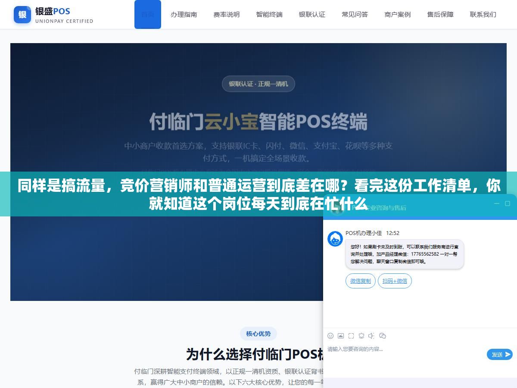This screenshot has height=388, width=517.
Task: Click the 扫码+微信 button
Action: coord(395,281)
